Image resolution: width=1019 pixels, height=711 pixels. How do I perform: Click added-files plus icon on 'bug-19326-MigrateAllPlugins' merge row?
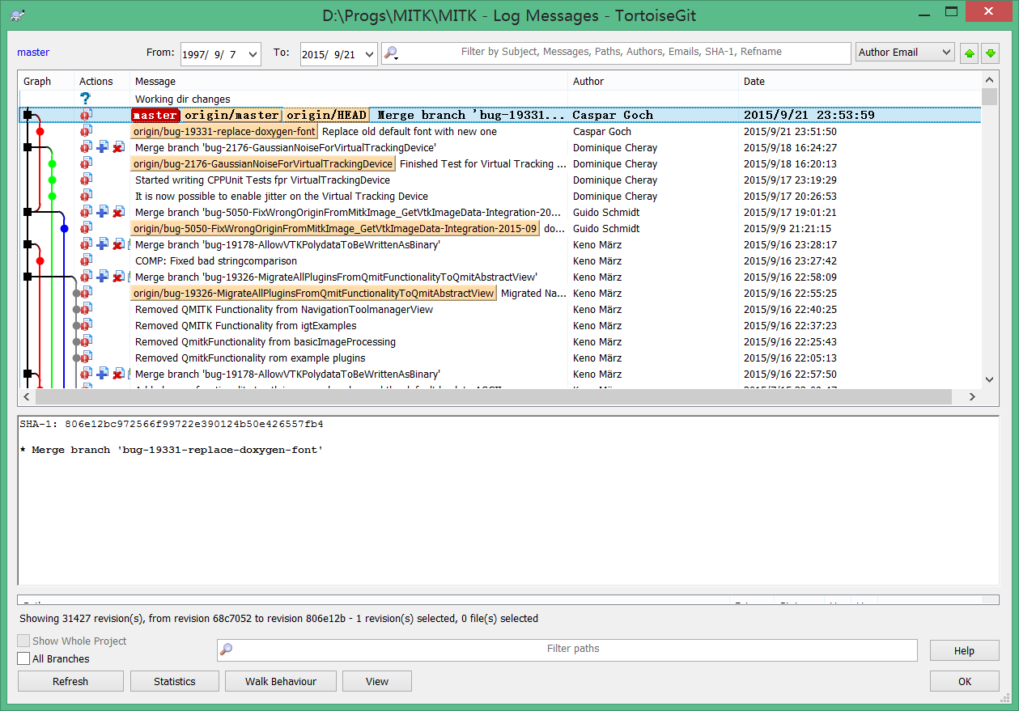(x=102, y=277)
